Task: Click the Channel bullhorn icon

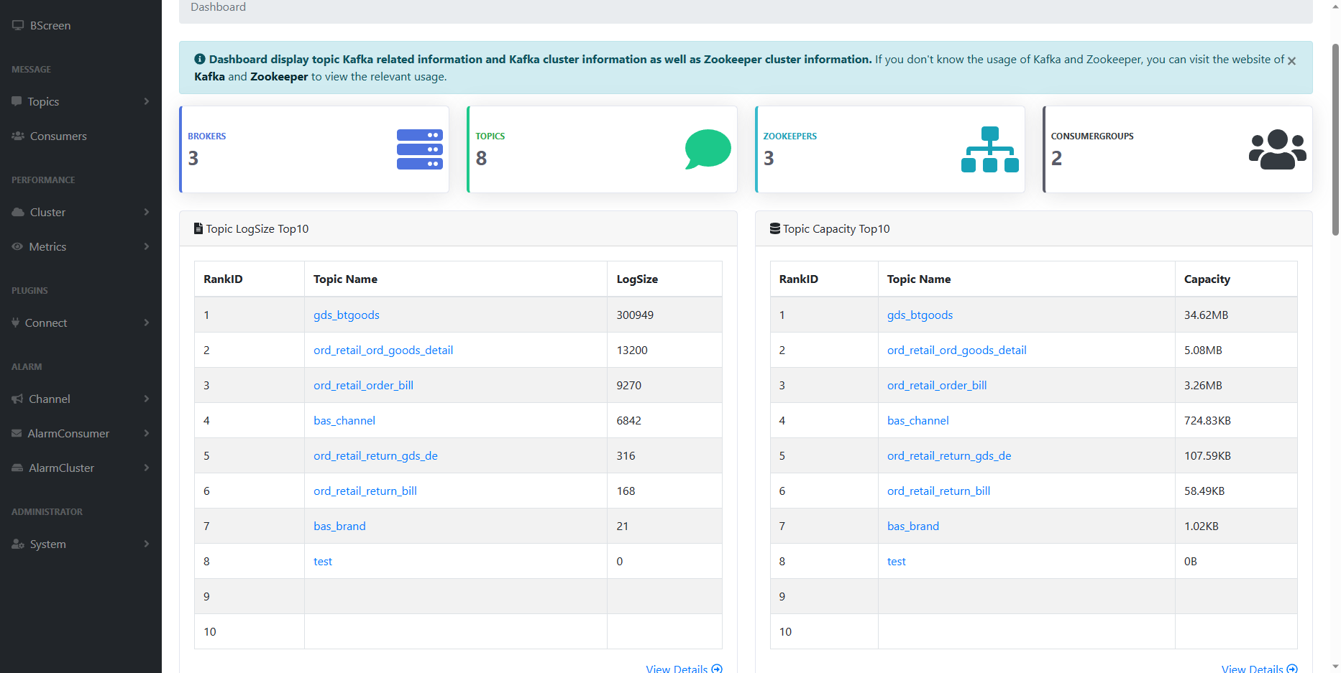Action: (17, 399)
